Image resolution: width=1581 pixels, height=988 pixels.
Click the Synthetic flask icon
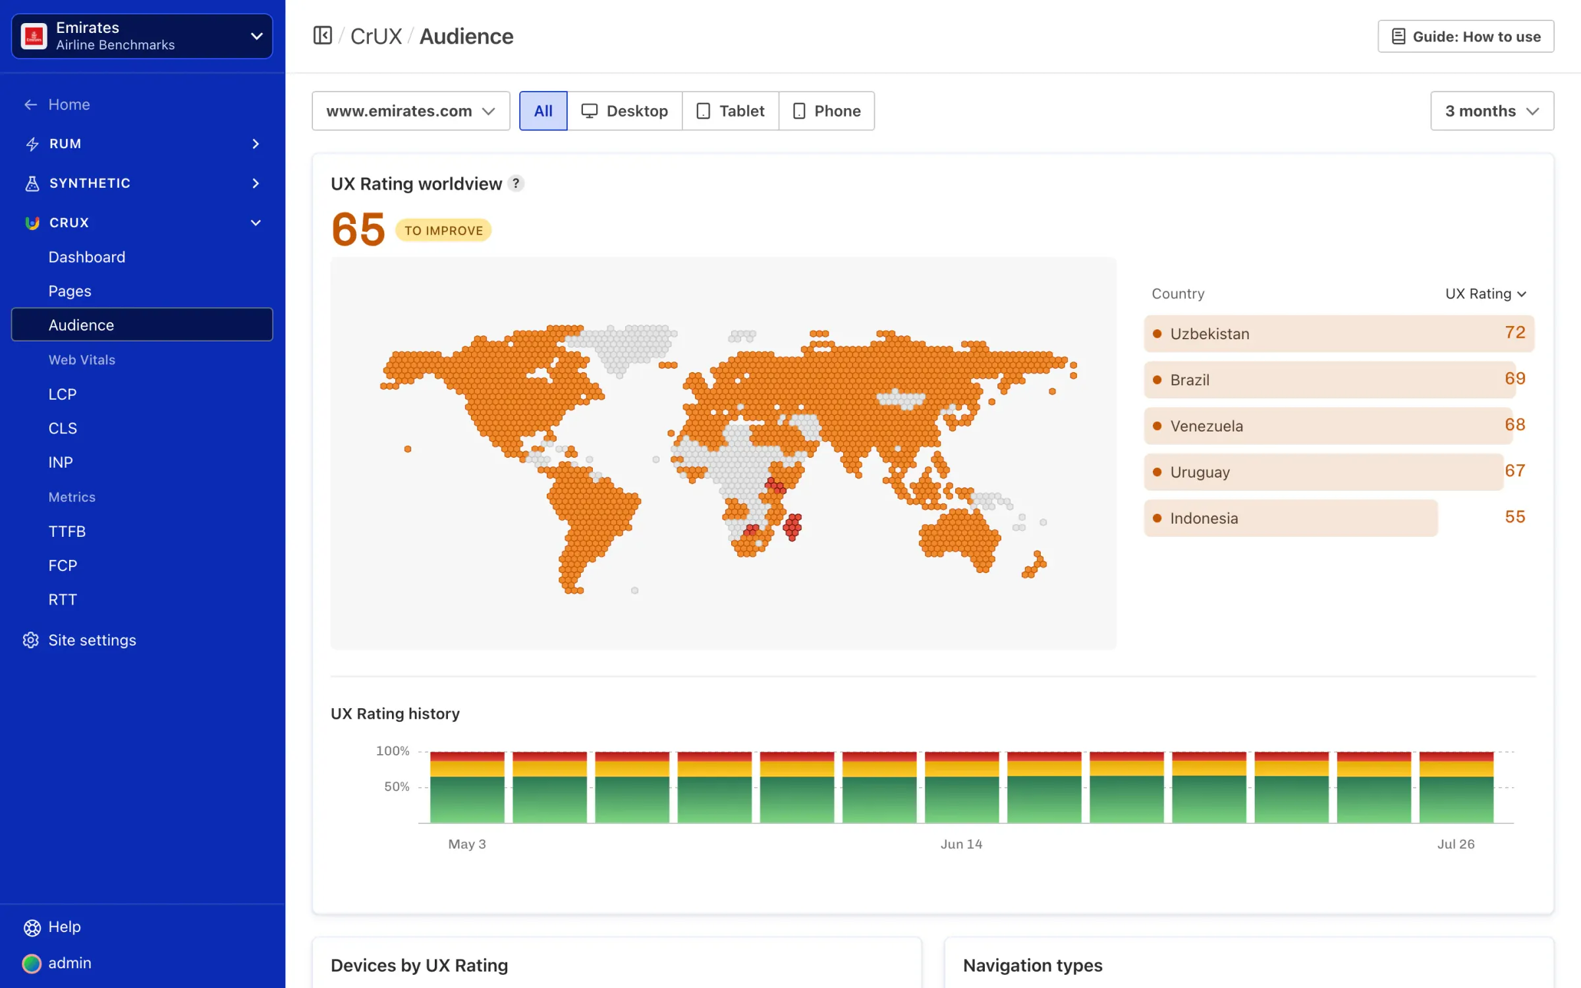coord(32,183)
